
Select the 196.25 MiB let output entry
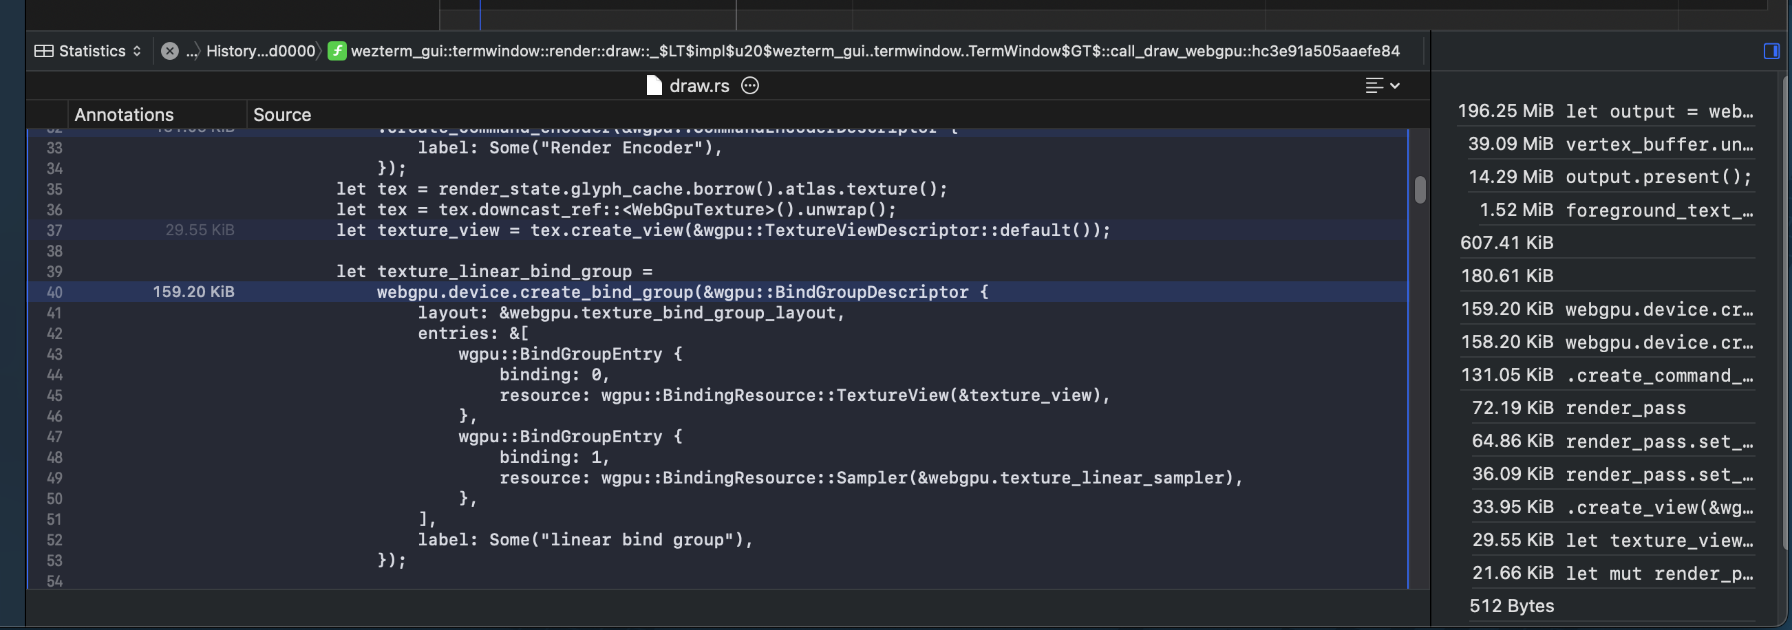tap(1605, 111)
